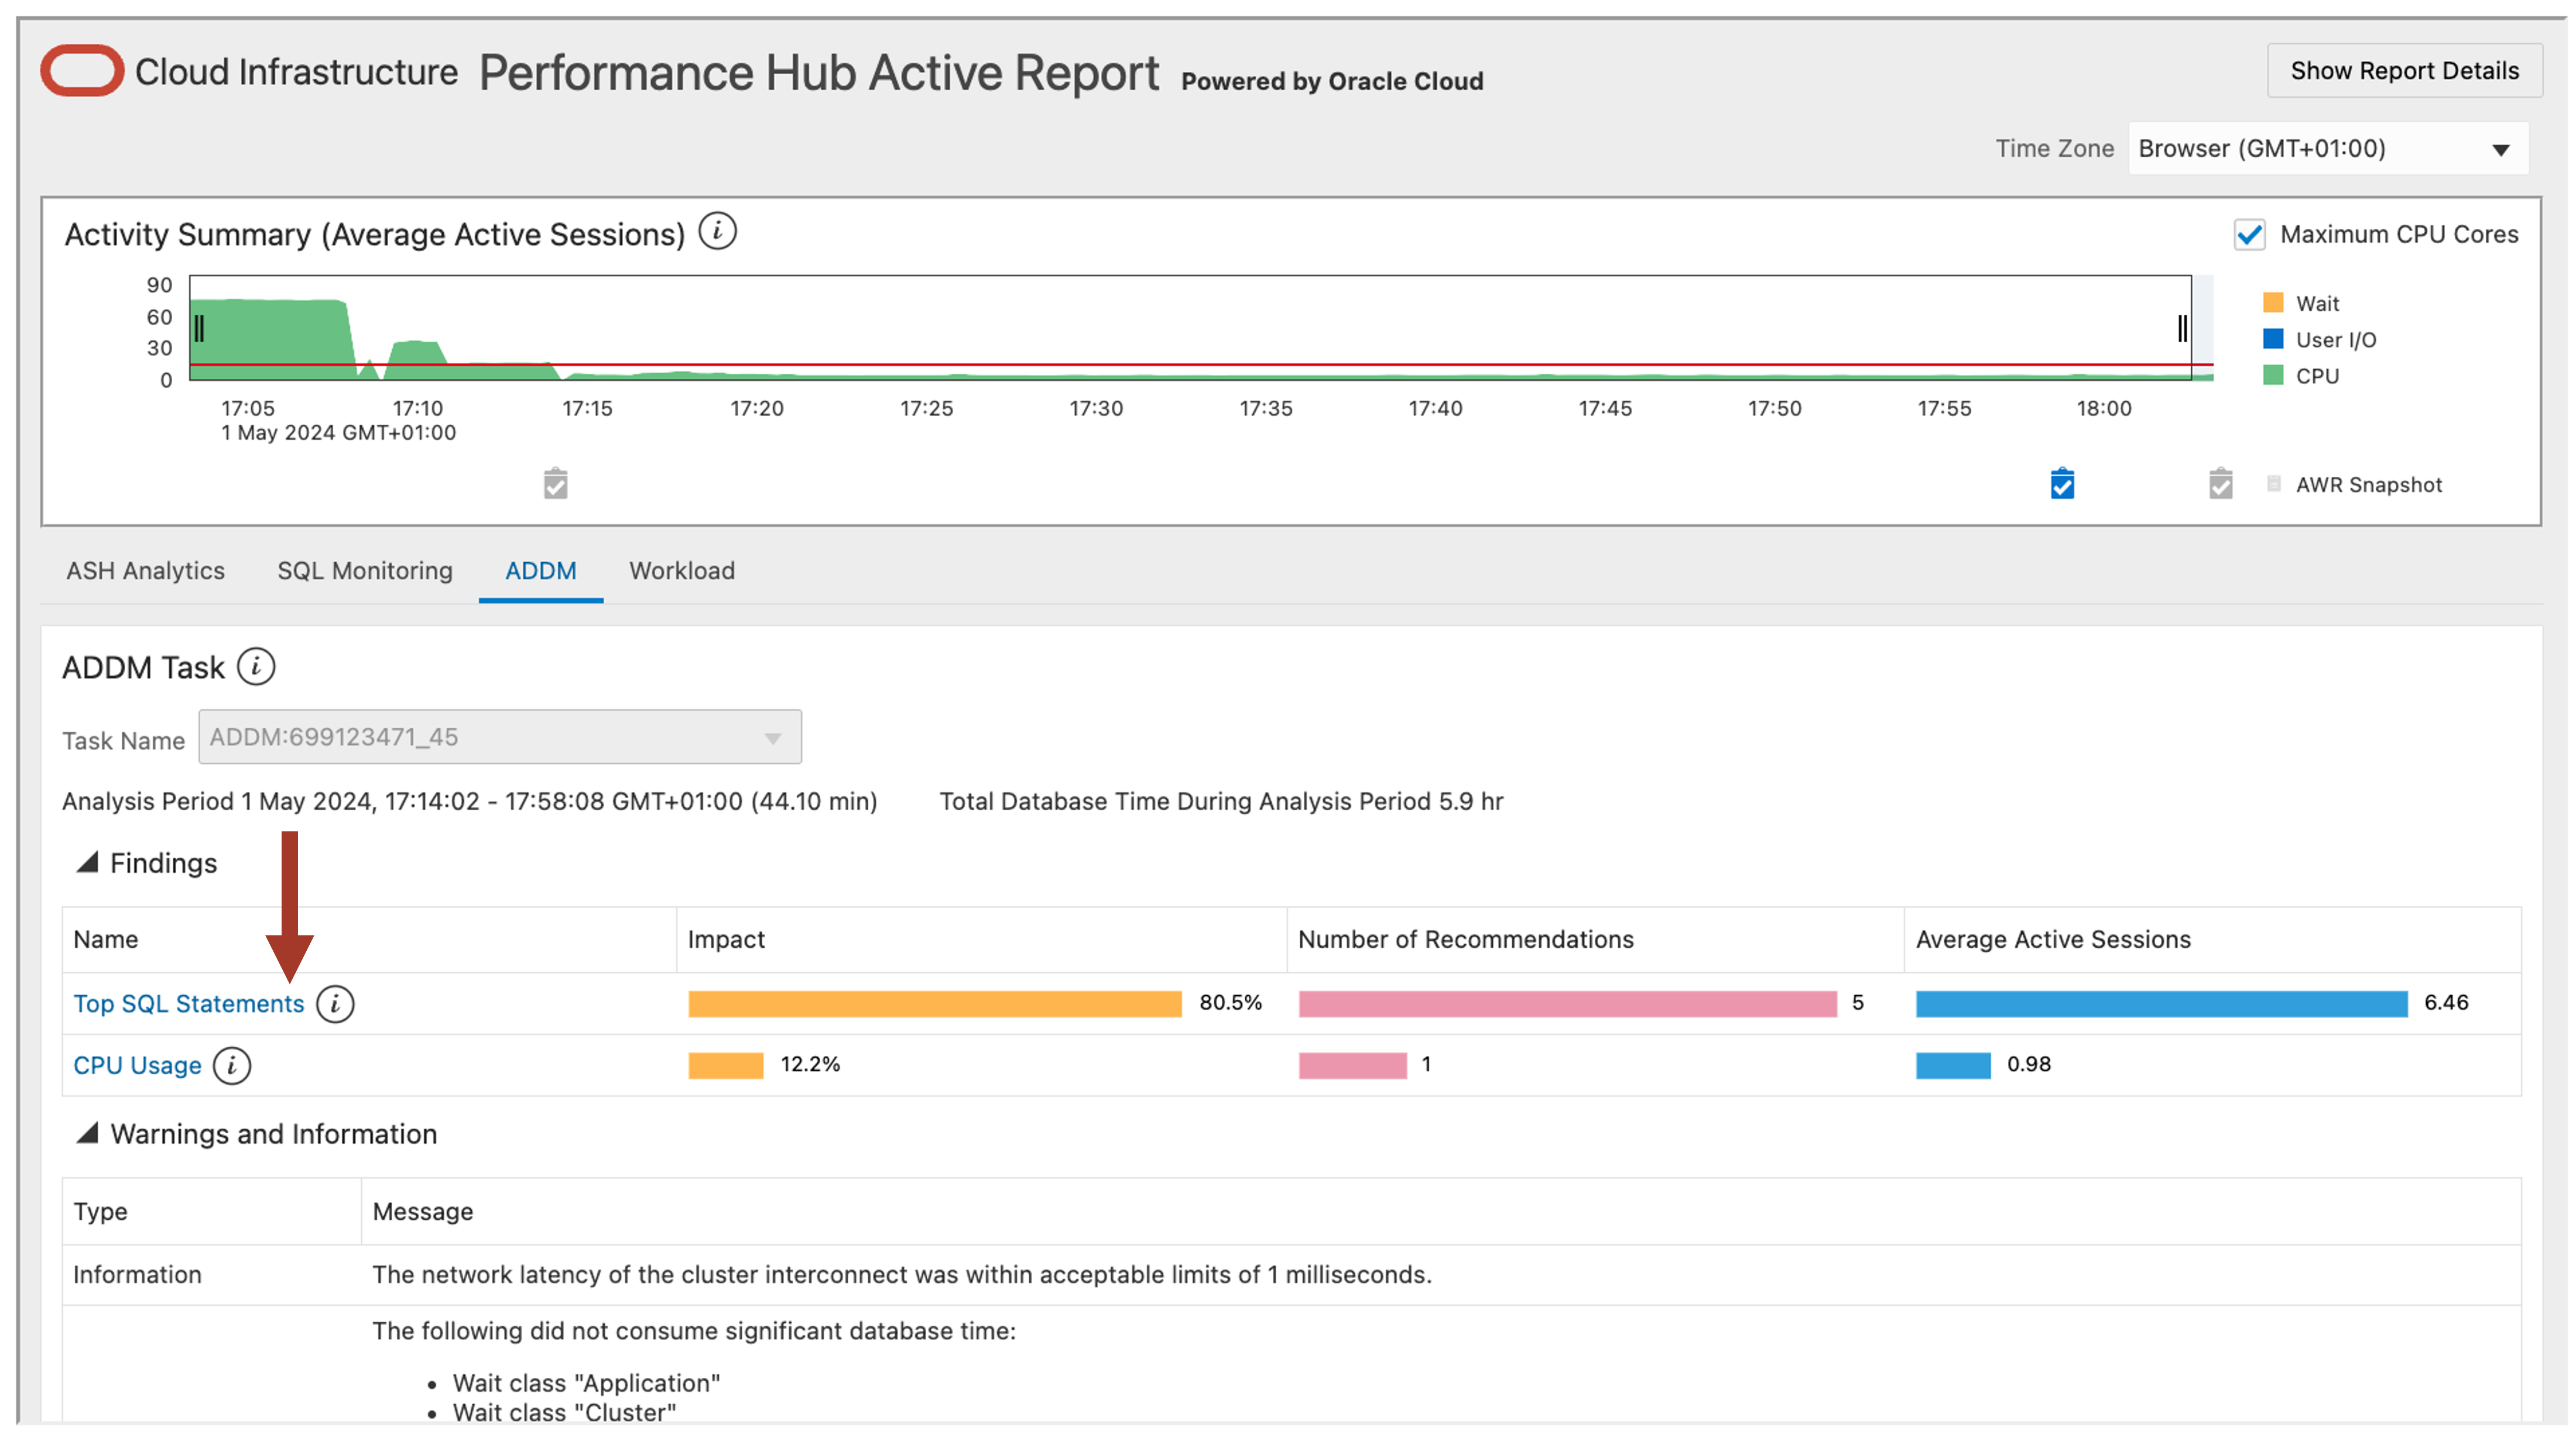
Task: Open the Top SQL Statements finding
Action: click(x=188, y=1003)
